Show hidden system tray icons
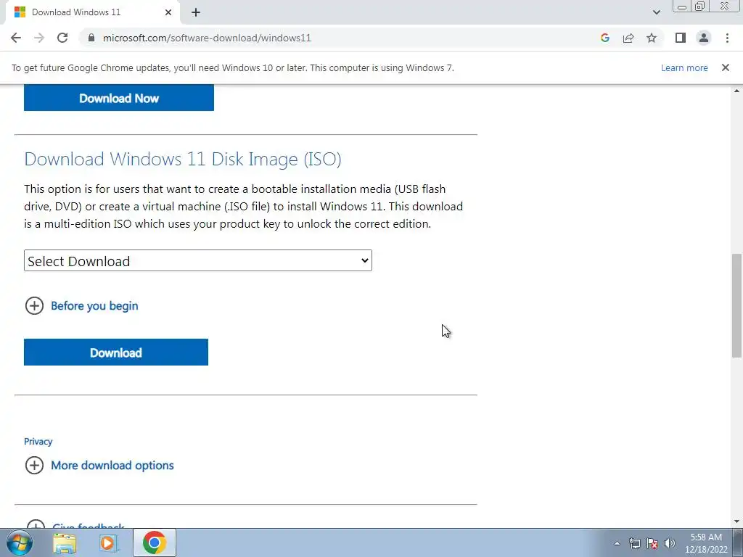The width and height of the screenshot is (743, 557). (x=617, y=543)
